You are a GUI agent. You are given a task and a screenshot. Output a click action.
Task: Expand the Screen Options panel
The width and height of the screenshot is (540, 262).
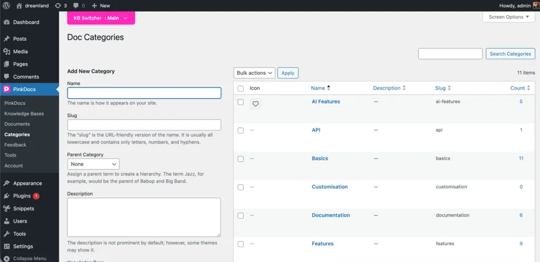click(508, 17)
